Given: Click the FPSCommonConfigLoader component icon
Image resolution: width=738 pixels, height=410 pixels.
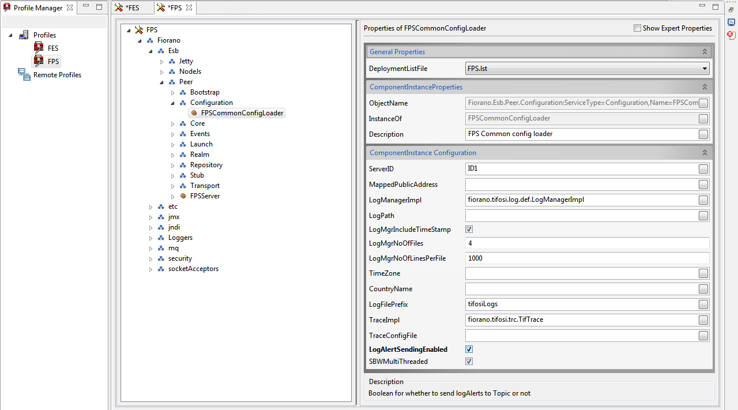Looking at the screenshot, I should 194,113.
